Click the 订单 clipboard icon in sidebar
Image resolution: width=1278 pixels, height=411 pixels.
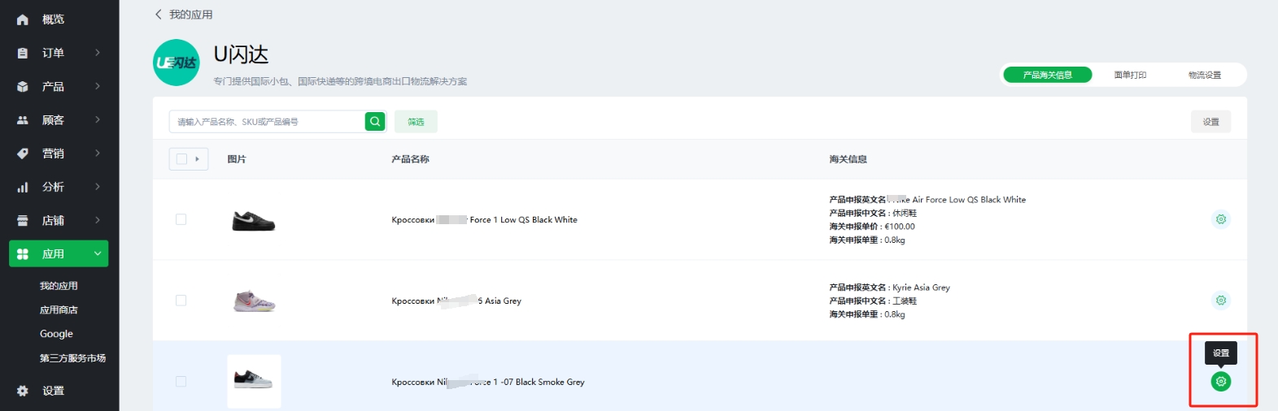[23, 53]
